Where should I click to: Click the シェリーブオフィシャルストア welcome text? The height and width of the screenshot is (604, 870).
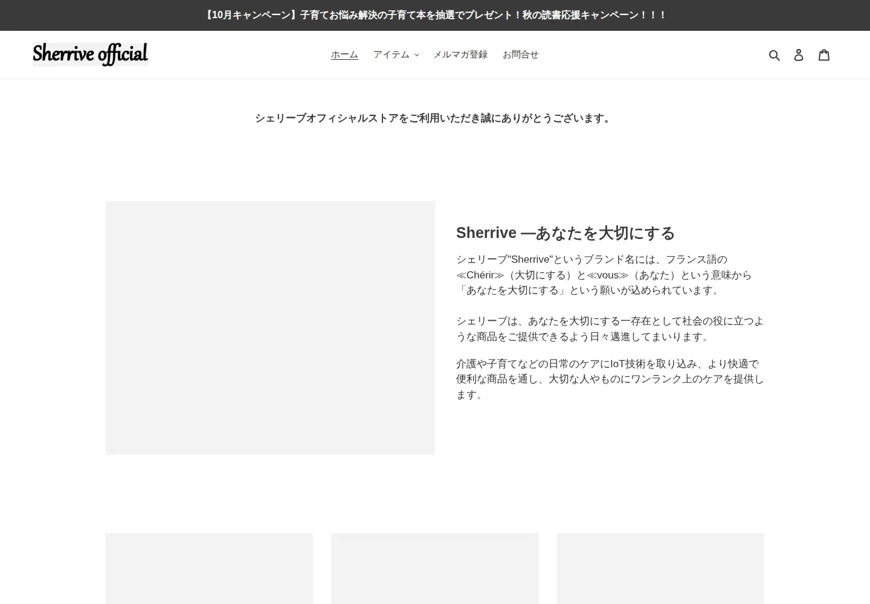click(435, 118)
